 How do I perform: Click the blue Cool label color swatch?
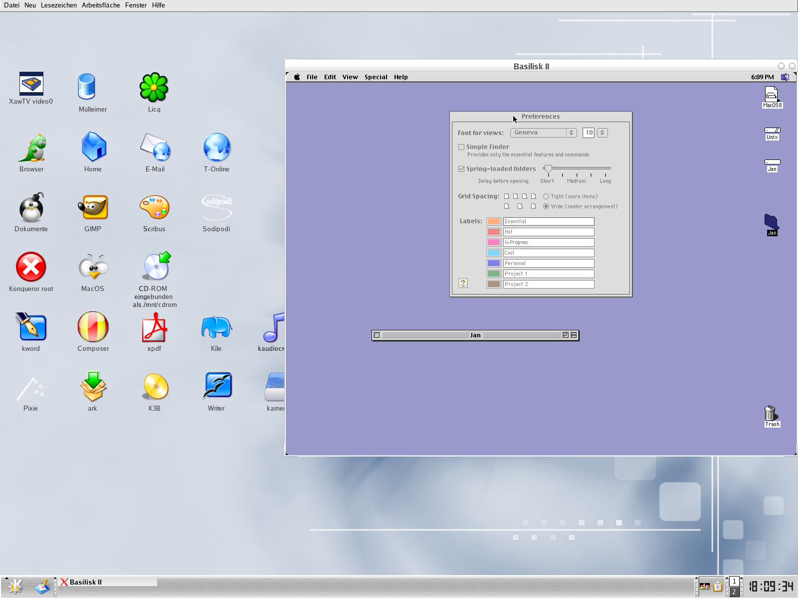(x=494, y=253)
